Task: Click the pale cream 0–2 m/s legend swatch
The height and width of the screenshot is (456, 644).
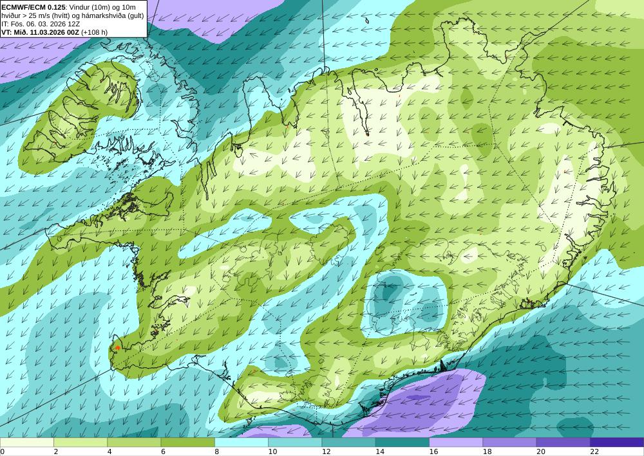Action: [26, 442]
